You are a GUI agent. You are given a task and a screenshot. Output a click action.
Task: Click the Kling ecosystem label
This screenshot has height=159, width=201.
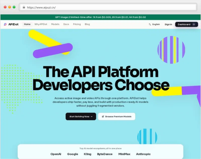[87, 154]
